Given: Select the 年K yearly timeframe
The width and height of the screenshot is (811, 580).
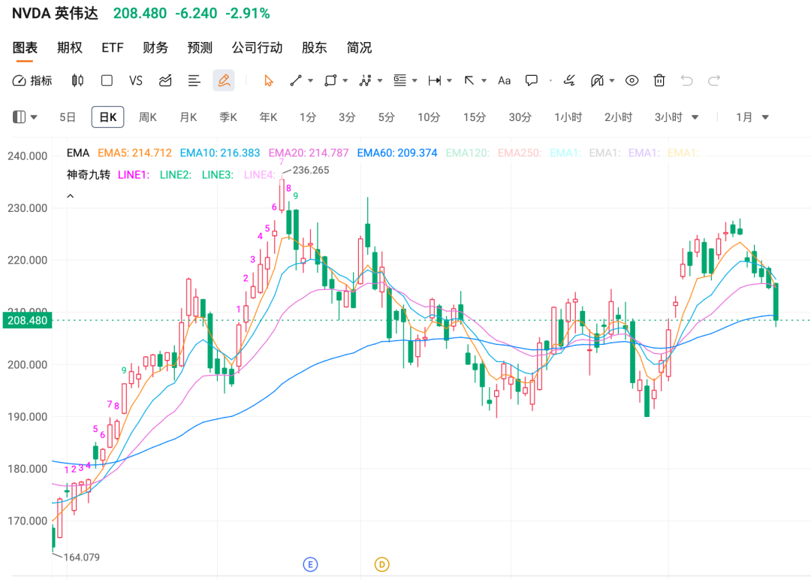Looking at the screenshot, I should point(268,117).
